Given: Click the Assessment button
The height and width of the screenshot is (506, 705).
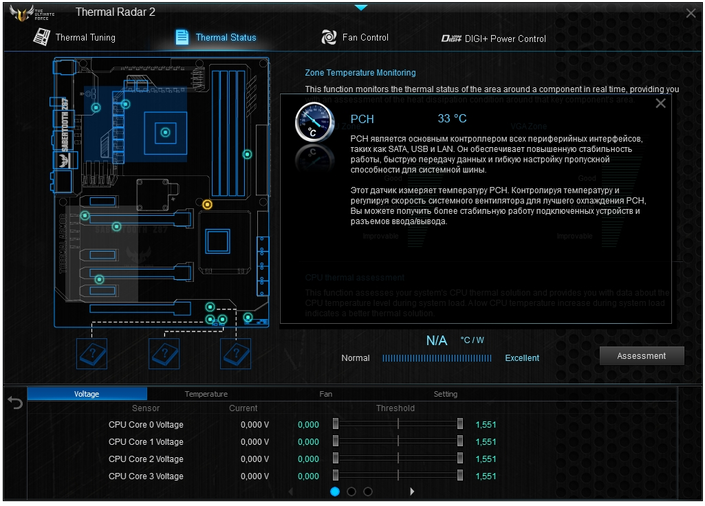Looking at the screenshot, I should tap(642, 356).
